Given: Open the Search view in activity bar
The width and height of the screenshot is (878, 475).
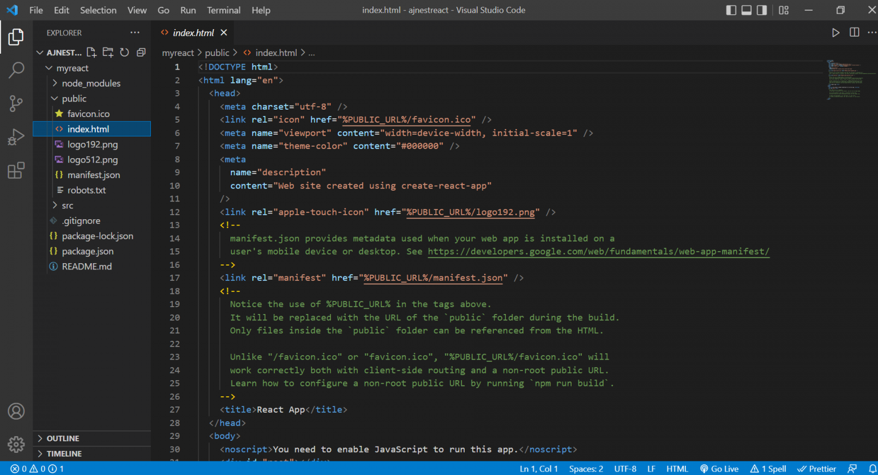Looking at the screenshot, I should [16, 70].
